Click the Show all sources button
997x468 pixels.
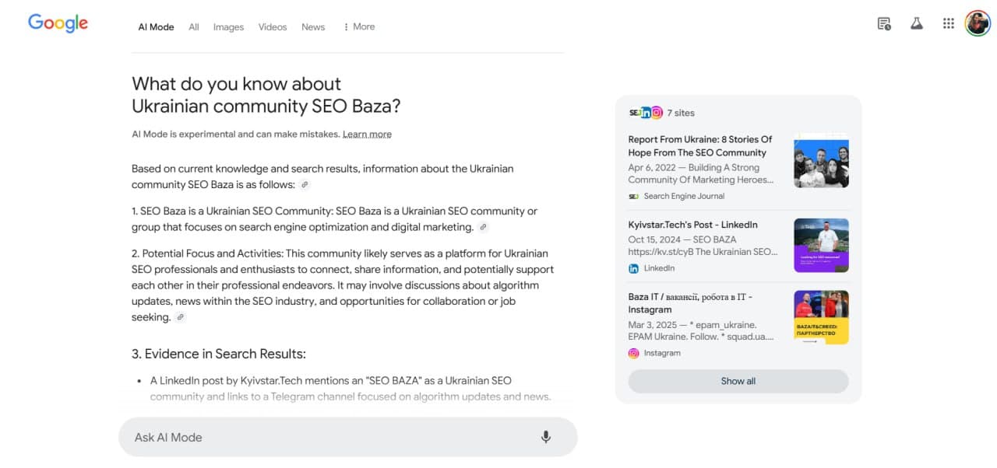pos(738,381)
